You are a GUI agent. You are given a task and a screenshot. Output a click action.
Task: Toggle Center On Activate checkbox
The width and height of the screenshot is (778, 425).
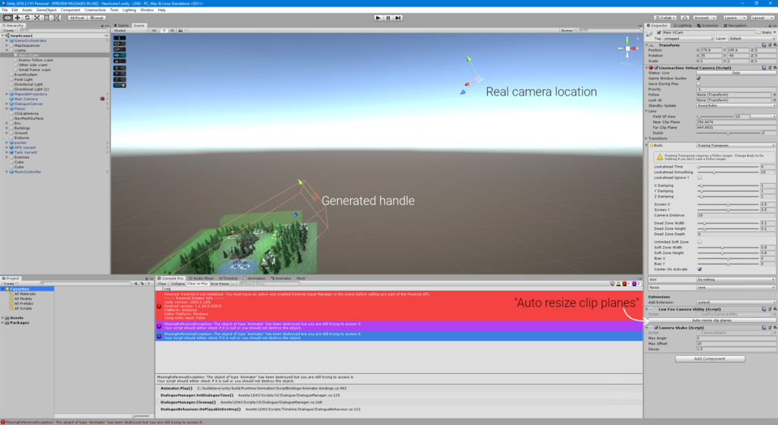click(x=699, y=270)
